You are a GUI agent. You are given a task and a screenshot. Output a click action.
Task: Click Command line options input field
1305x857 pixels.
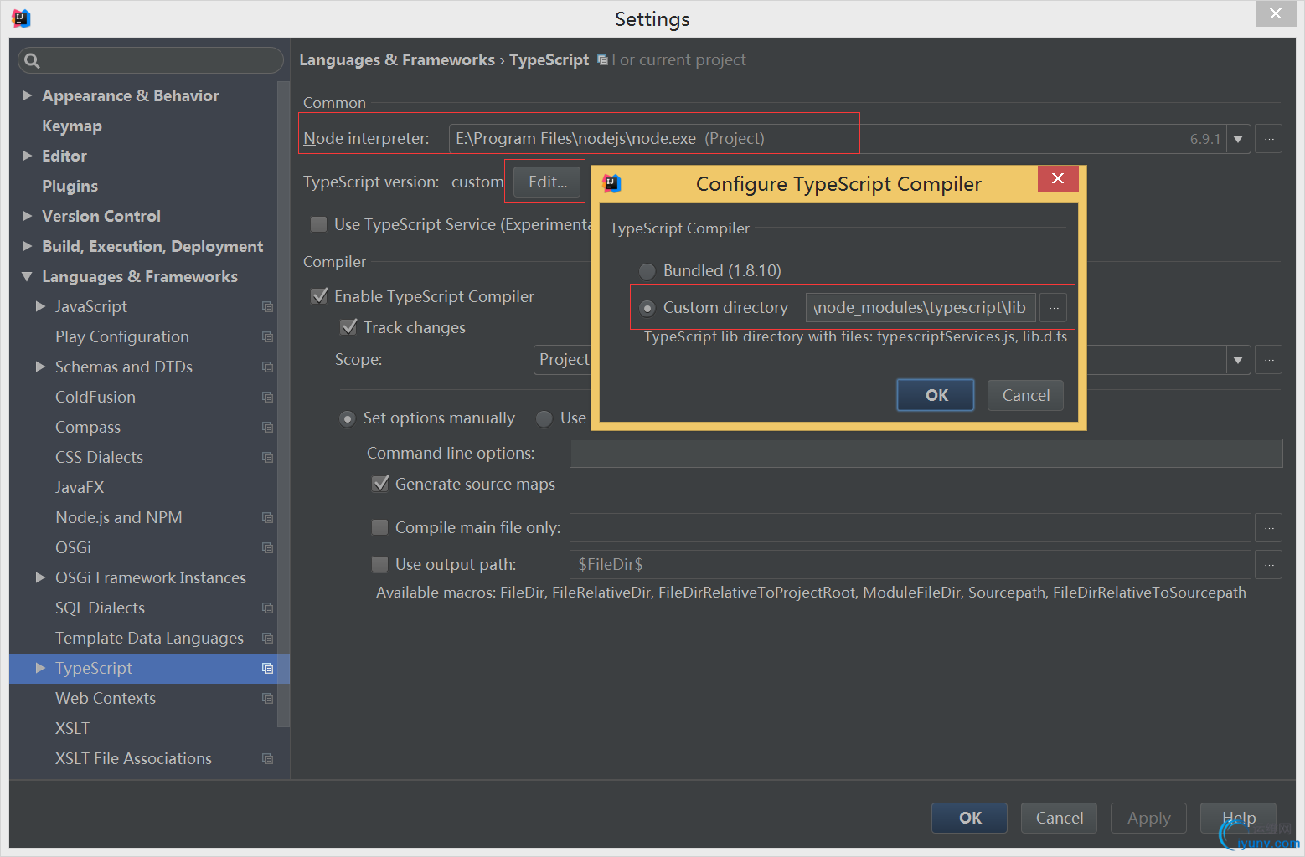tap(926, 453)
